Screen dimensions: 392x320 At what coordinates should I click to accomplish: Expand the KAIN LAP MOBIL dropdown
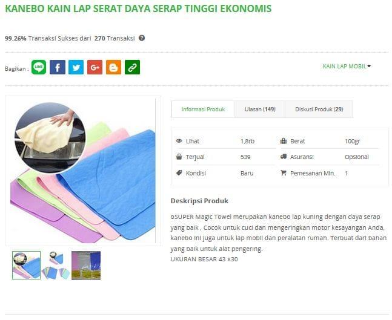click(x=347, y=67)
